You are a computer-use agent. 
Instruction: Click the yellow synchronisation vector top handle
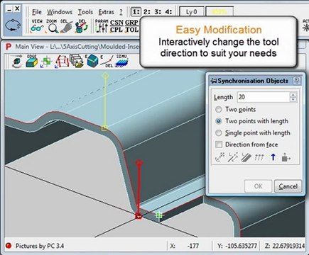click(x=105, y=76)
